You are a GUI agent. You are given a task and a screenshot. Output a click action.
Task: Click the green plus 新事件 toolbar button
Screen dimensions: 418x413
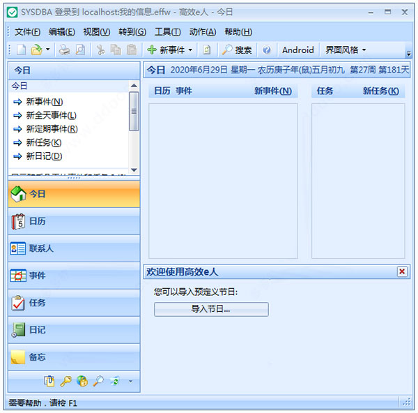[166, 50]
